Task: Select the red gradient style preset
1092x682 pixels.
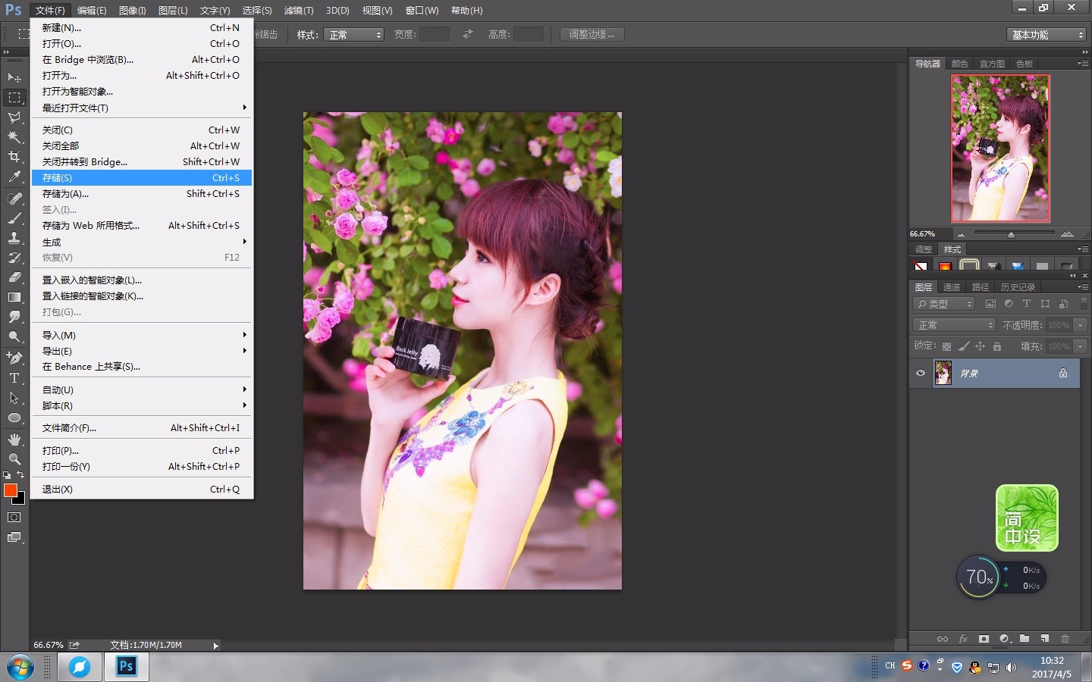Action: (x=945, y=266)
